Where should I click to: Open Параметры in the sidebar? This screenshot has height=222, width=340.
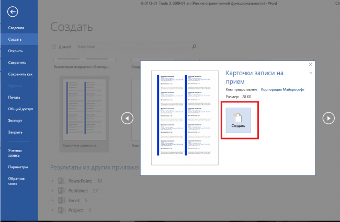[x=18, y=167]
